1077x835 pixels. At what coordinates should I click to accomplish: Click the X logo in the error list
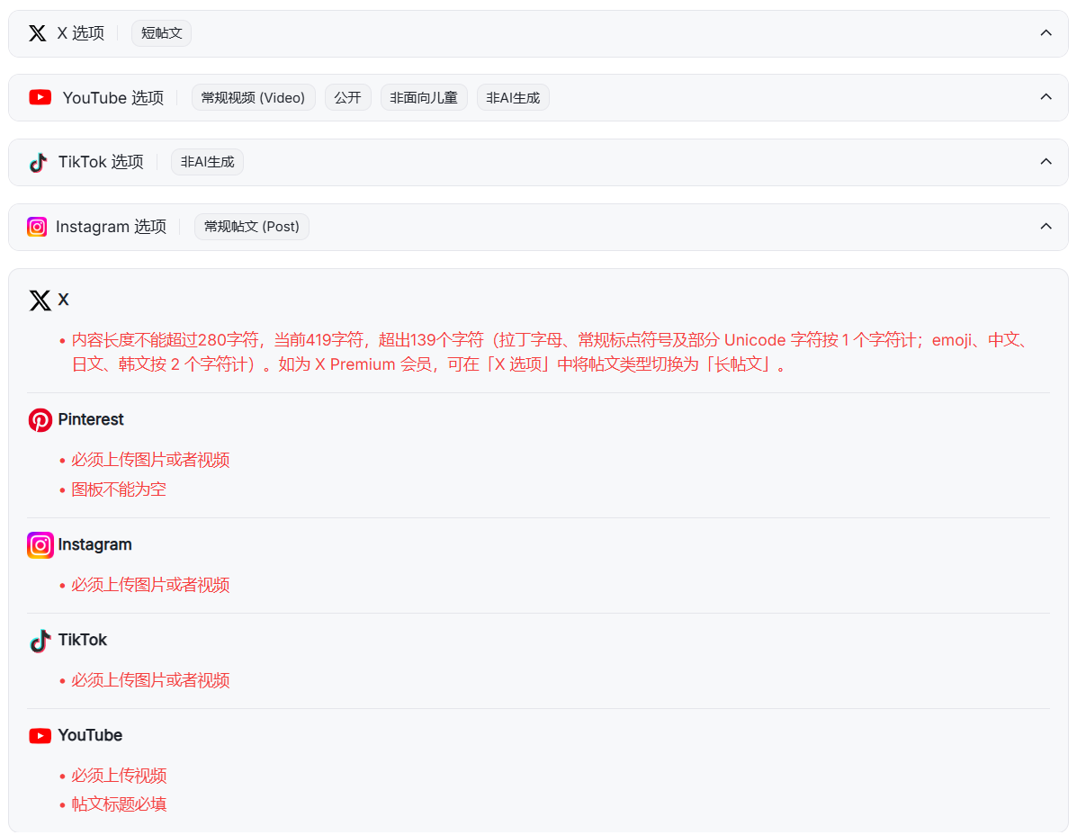coord(40,301)
